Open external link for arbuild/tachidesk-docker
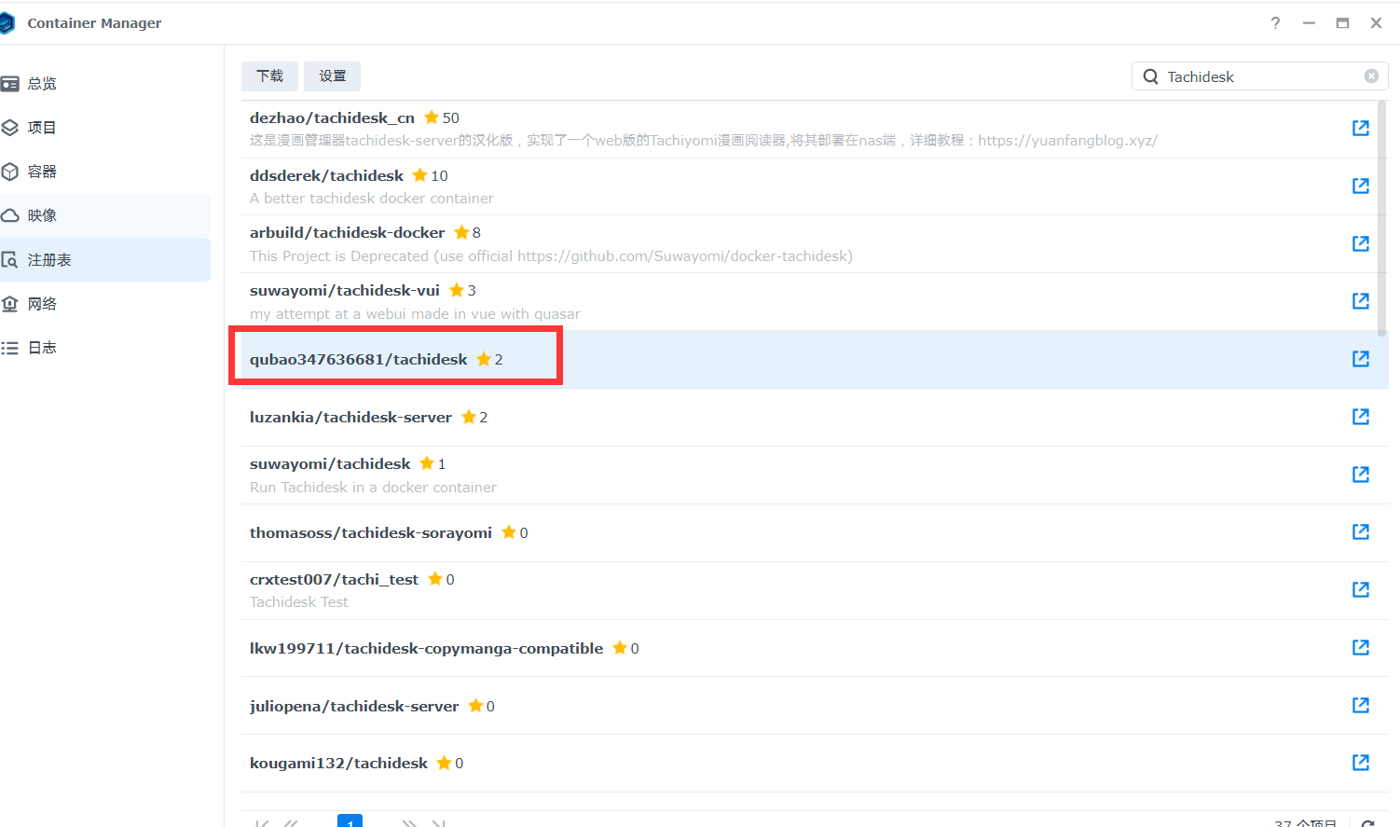 pos(1361,244)
